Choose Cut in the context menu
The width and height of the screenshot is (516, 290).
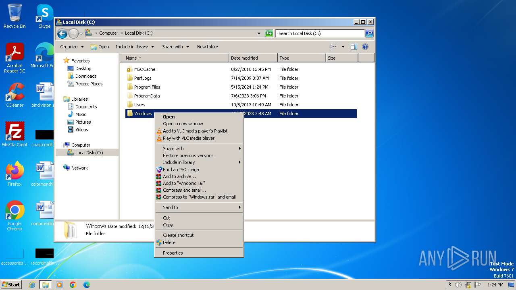point(199,218)
